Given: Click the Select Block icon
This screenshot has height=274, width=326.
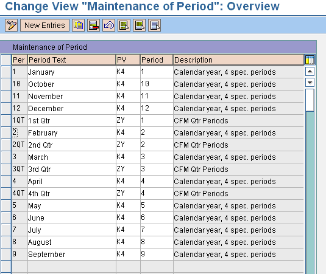Looking at the screenshot, I should pos(139,26).
